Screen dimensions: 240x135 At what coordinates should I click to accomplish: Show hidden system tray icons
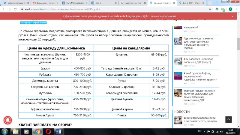click(205, 131)
